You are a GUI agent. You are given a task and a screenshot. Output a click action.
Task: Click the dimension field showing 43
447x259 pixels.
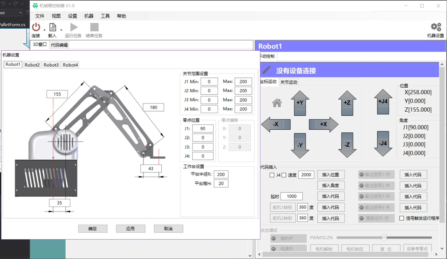coord(151,169)
